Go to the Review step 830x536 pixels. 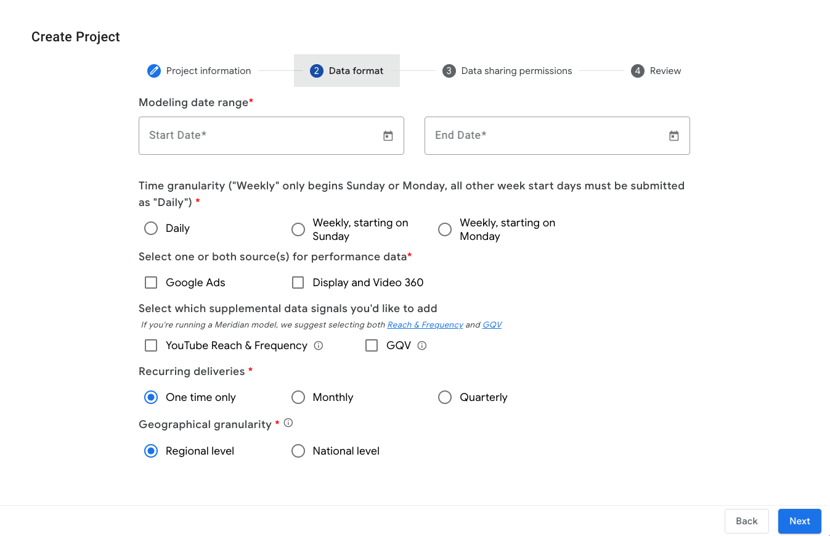point(665,70)
